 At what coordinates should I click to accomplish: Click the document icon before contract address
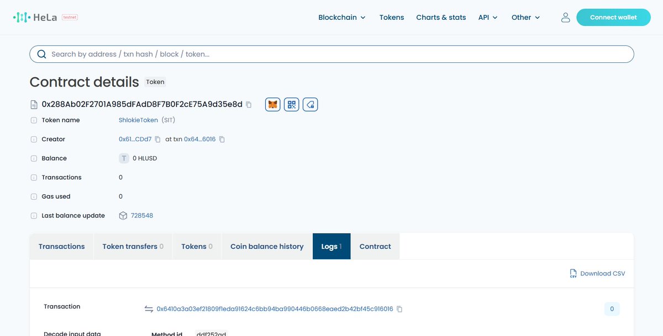[34, 104]
